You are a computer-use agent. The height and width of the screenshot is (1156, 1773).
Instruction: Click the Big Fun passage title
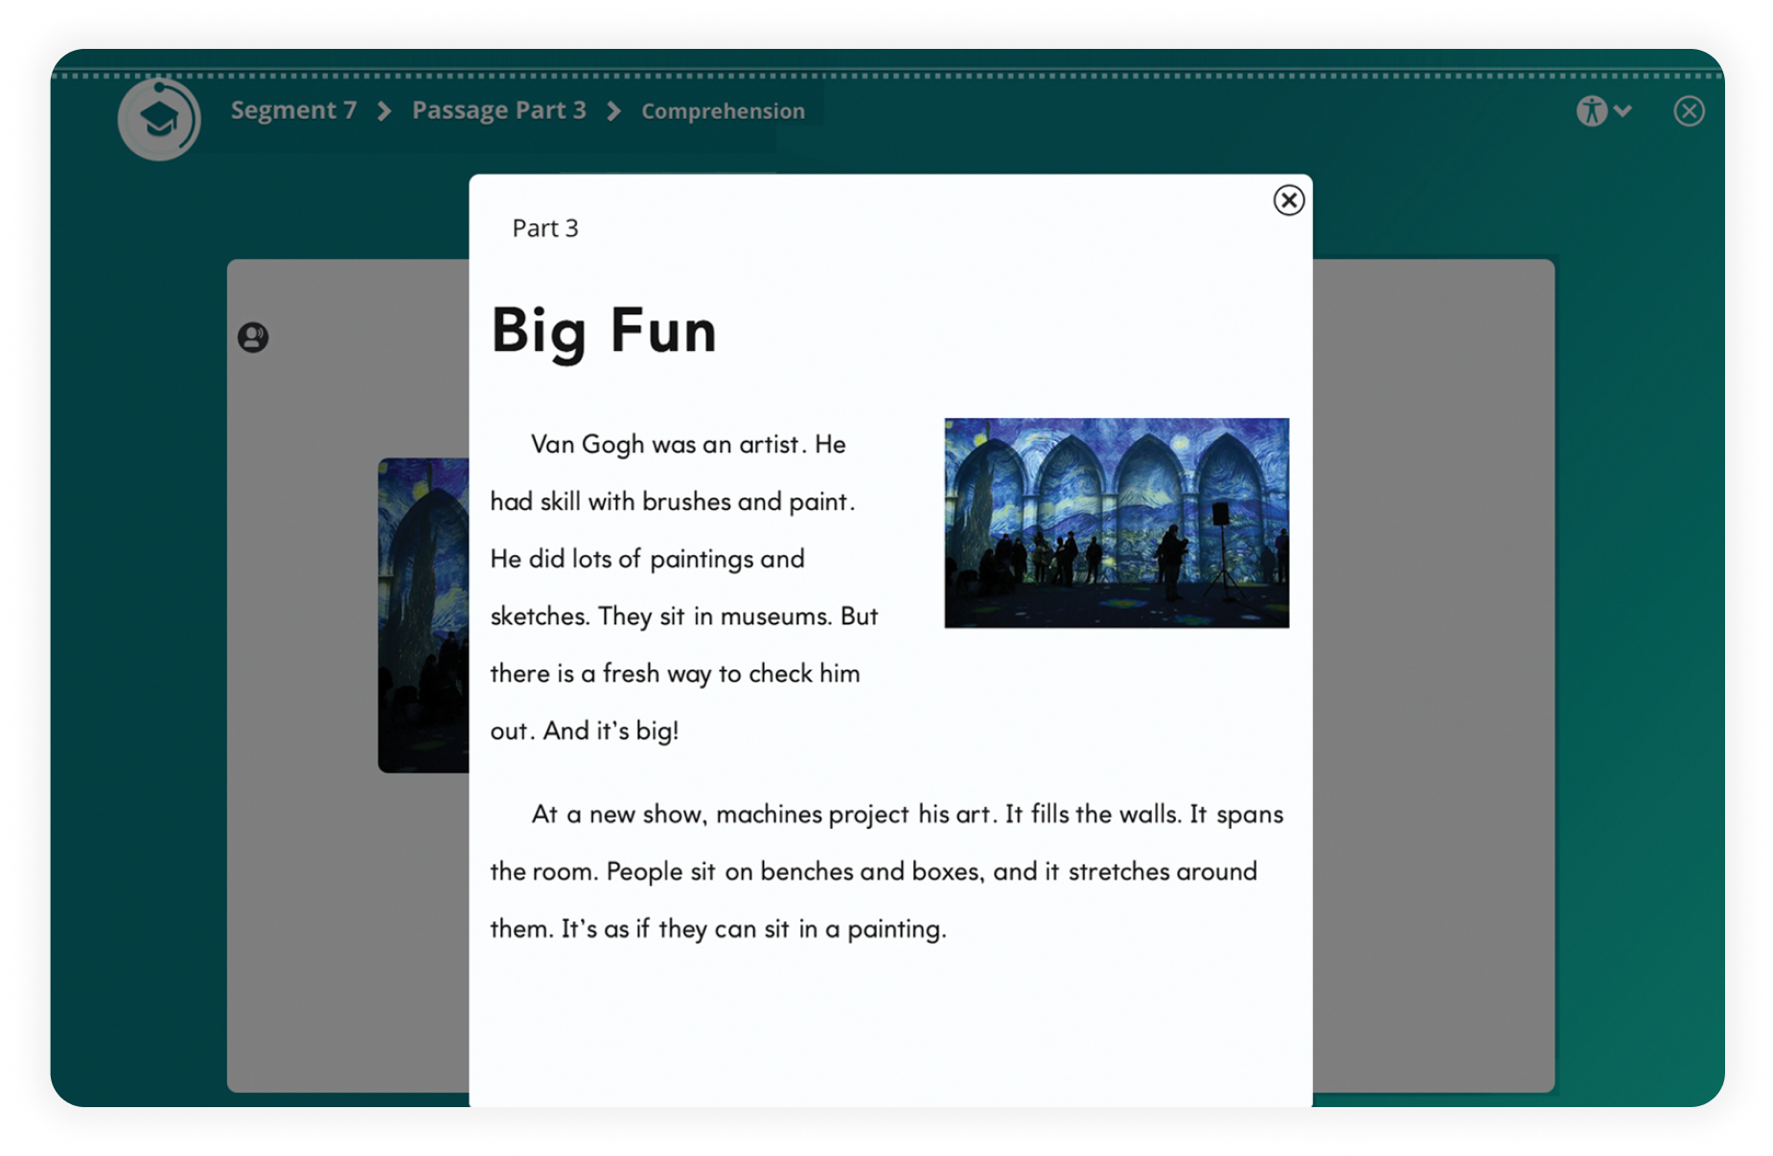(x=604, y=332)
